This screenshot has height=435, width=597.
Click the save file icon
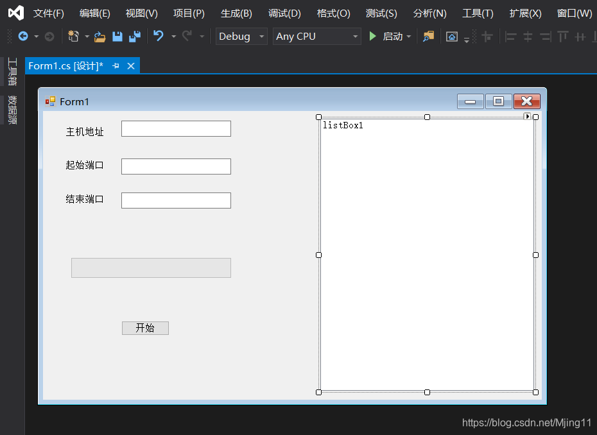(x=117, y=37)
